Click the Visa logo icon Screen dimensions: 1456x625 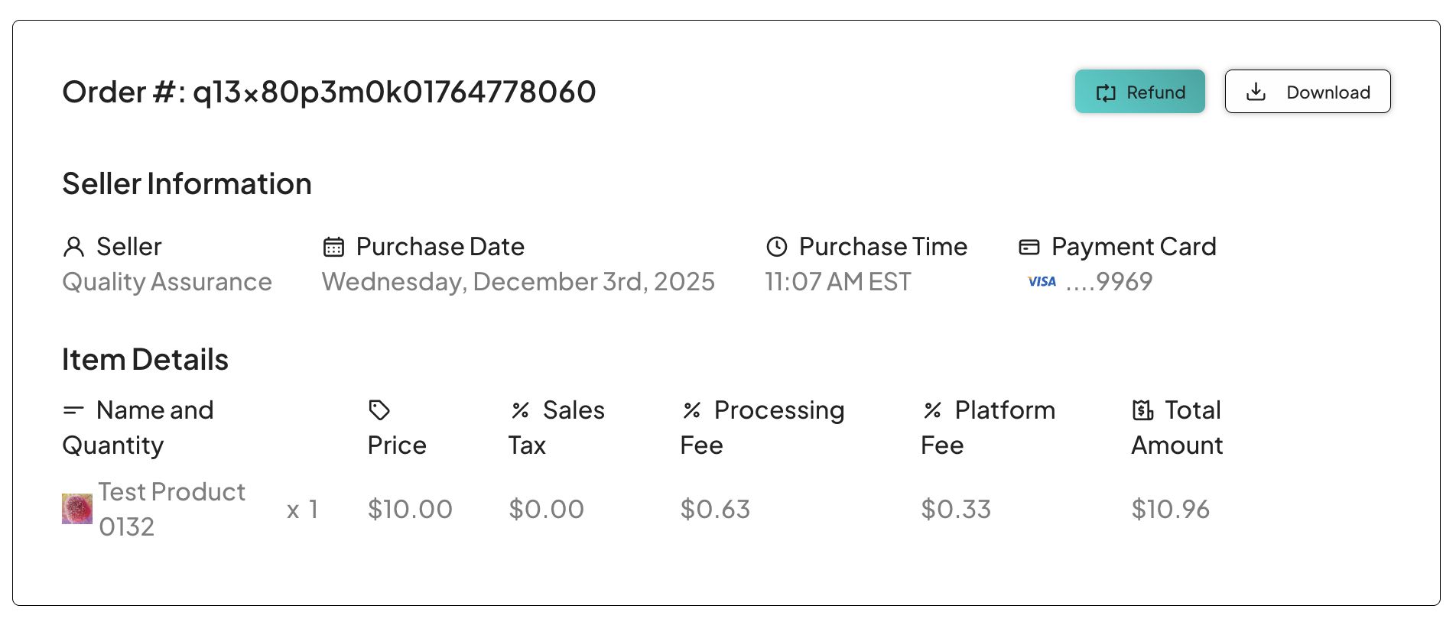1042,282
